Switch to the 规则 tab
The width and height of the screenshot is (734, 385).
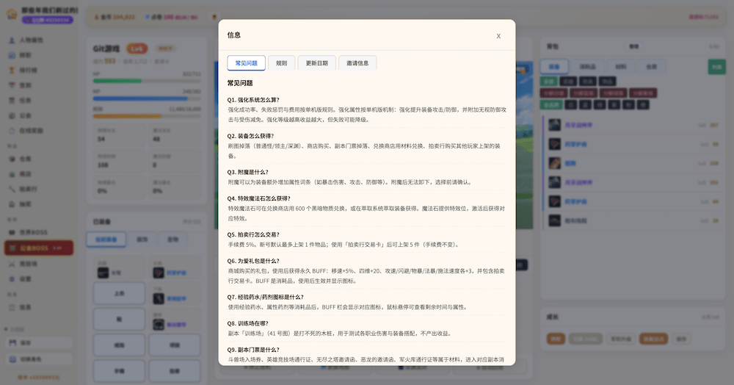coord(281,63)
